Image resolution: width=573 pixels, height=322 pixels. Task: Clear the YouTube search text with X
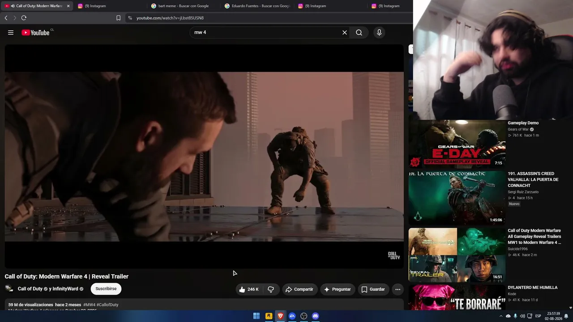pos(345,33)
